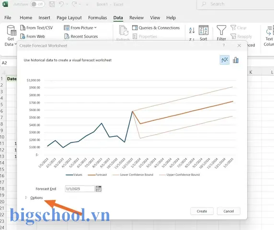Viewport: 274px width, 230px height.
Task: Open the Undo history dropdown arrow
Action: 67,4
